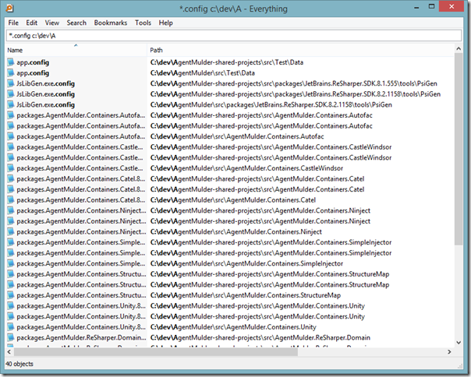This screenshot has width=471, height=377.
Task: Click file icon of app.config in AgentMulder-shared-projects\src\Test\Data
Action: pos(11,62)
